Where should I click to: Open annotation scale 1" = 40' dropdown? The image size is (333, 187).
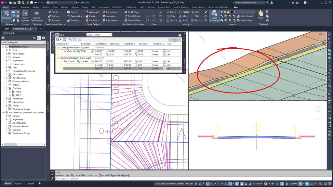pos(257,184)
